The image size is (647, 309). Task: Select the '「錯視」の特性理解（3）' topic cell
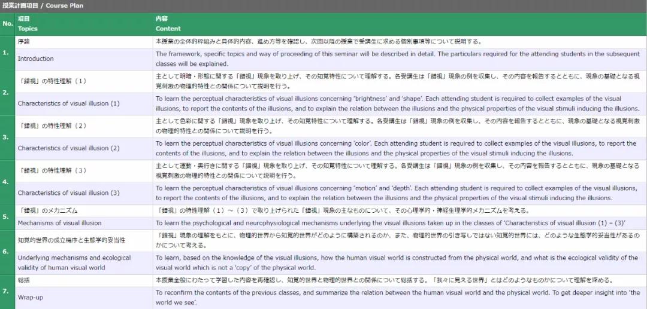point(84,171)
